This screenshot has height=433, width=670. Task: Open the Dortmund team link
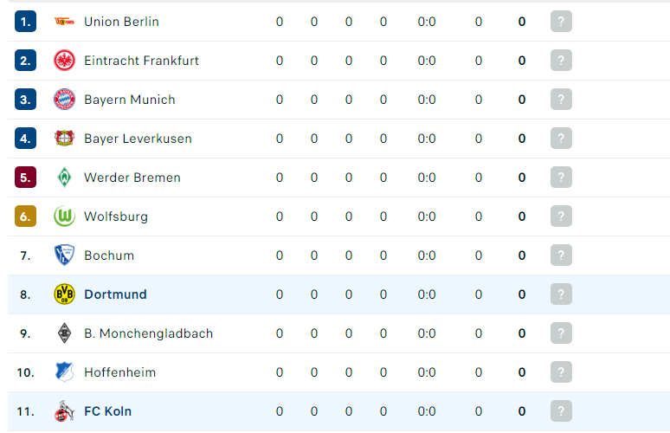click(115, 294)
